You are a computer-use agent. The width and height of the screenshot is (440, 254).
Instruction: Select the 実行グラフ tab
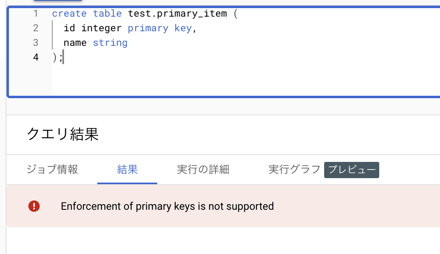pos(295,170)
